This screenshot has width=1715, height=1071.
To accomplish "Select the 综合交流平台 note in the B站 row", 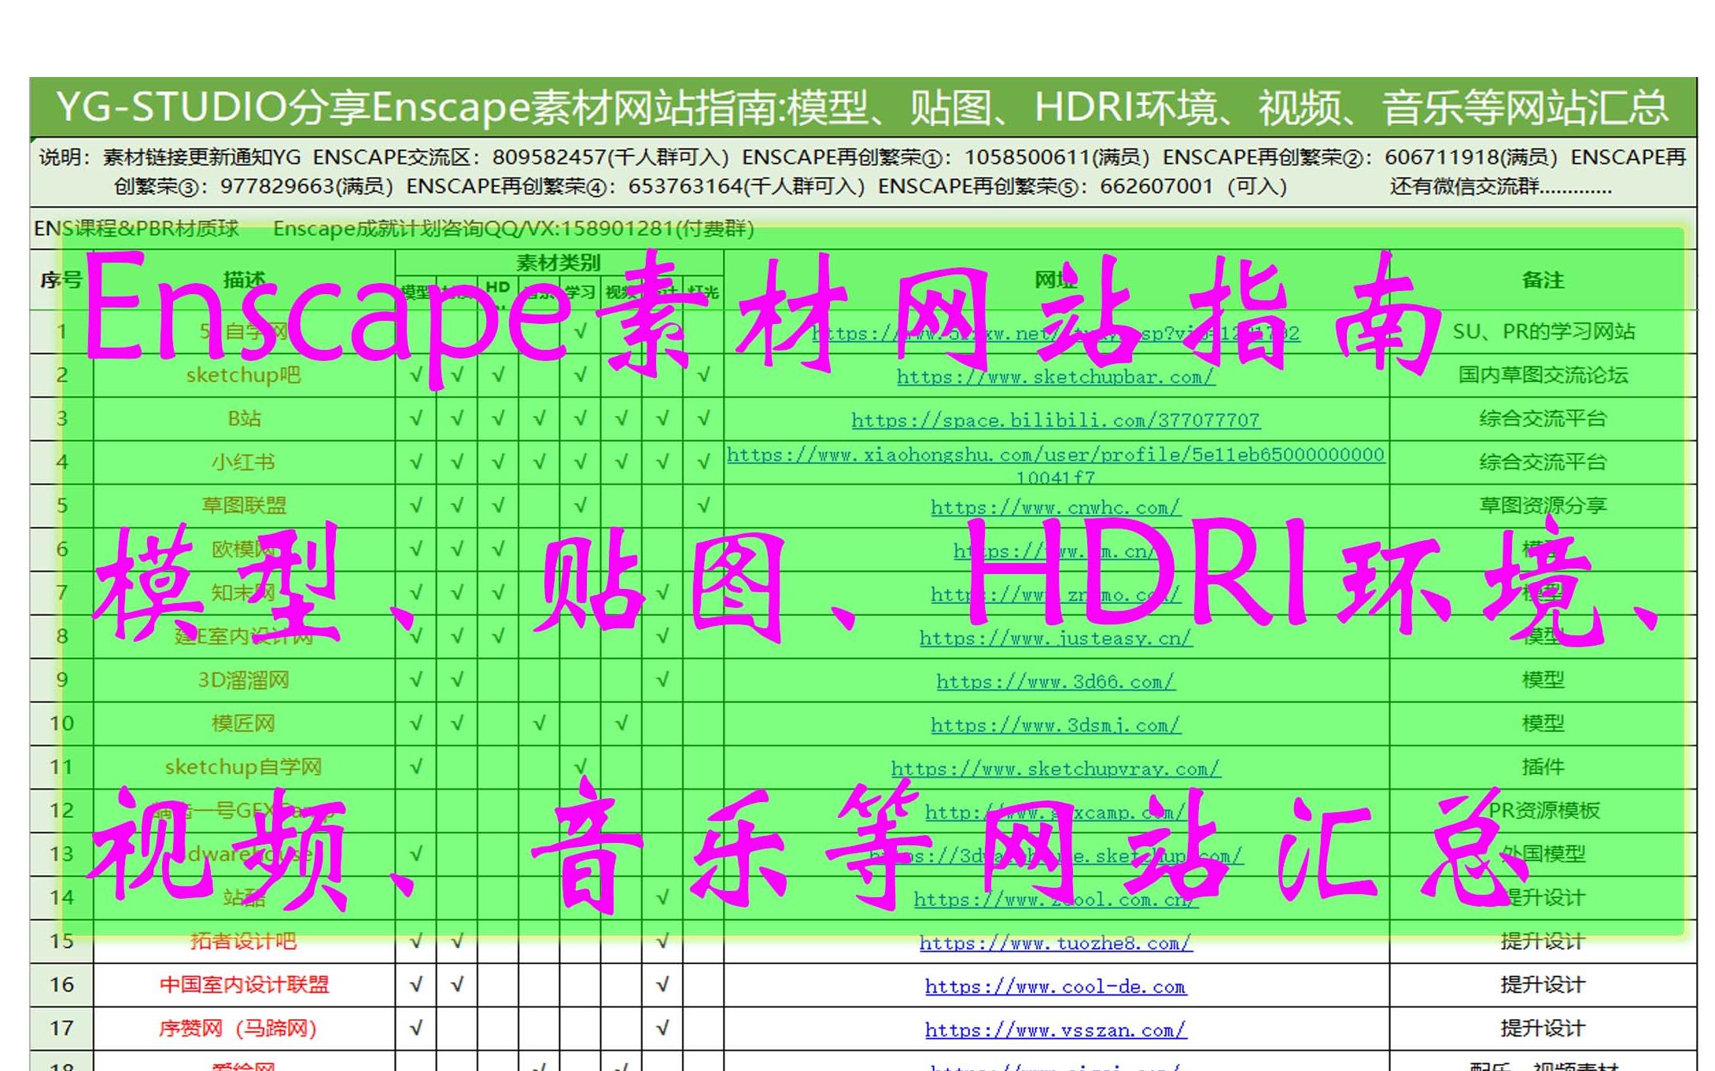I will coord(1543,418).
